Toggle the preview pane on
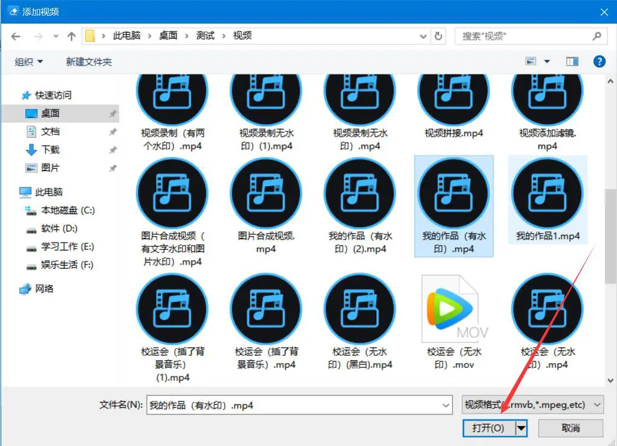Viewport: 617px width, 446px height. coord(572,61)
